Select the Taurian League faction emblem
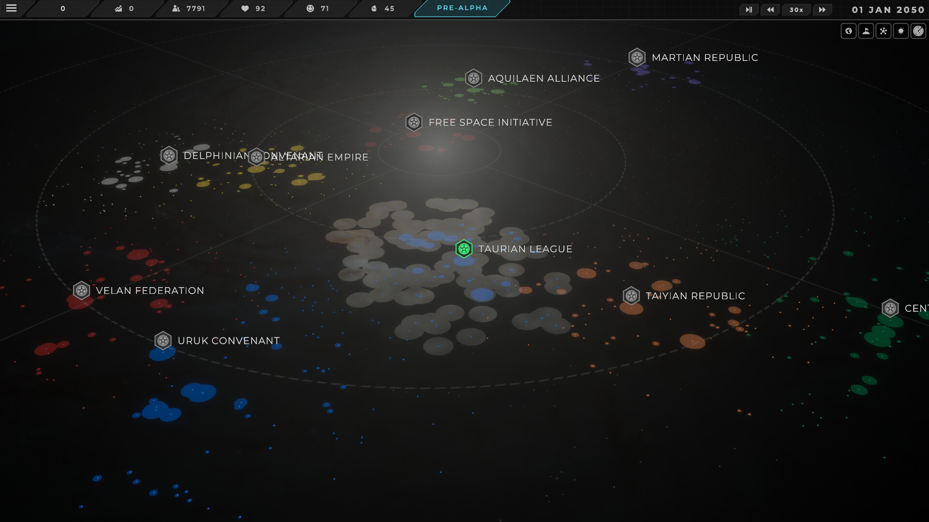This screenshot has height=522, width=929. coord(464,249)
